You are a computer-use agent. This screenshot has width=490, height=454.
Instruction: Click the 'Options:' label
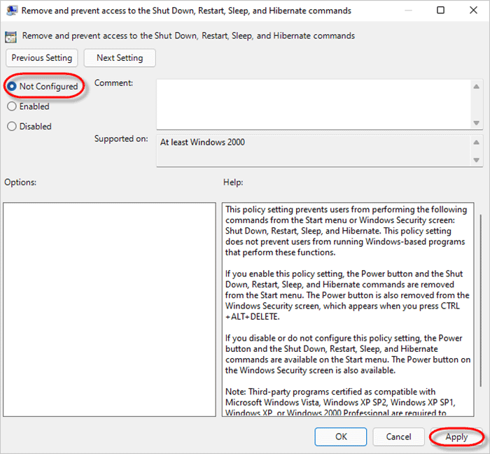point(20,183)
